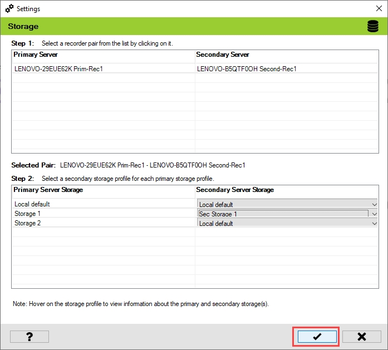Click the Primary Server column header
This screenshot has height=350, width=388.
(36, 55)
